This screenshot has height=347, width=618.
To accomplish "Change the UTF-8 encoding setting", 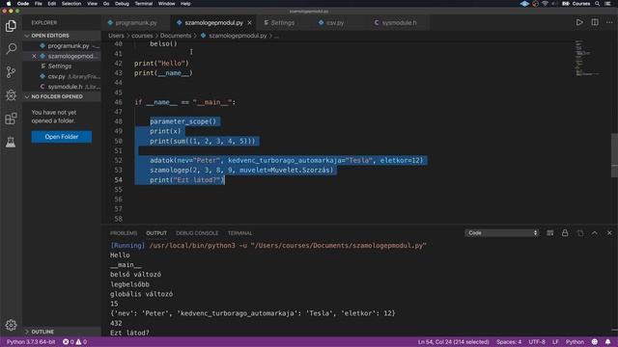I will coord(537,342).
